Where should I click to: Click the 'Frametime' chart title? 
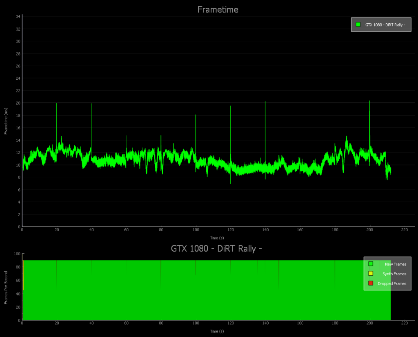tap(218, 9)
